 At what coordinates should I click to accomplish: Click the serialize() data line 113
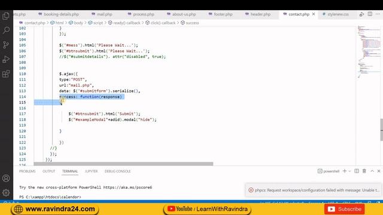[x=100, y=91]
